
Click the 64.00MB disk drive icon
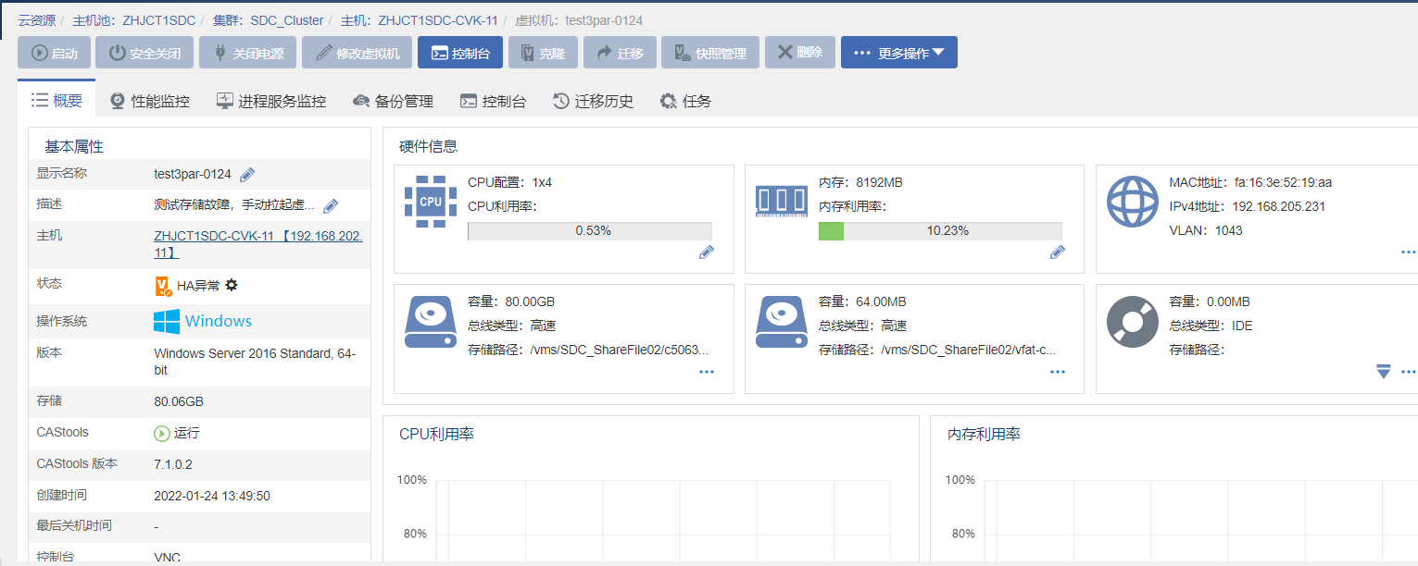point(782,321)
